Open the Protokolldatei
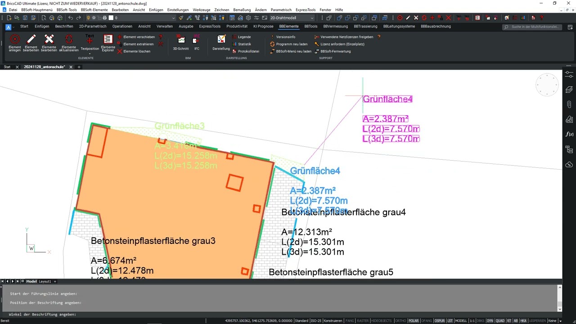This screenshot has height=324, width=576. click(x=246, y=51)
